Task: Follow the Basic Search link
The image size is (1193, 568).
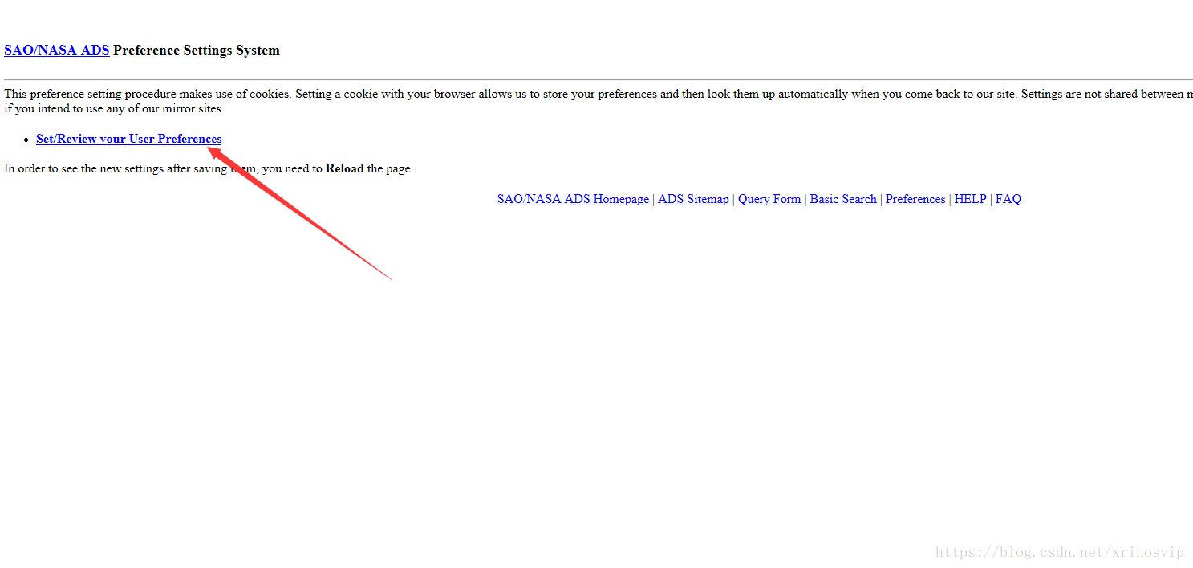Action: pos(843,199)
